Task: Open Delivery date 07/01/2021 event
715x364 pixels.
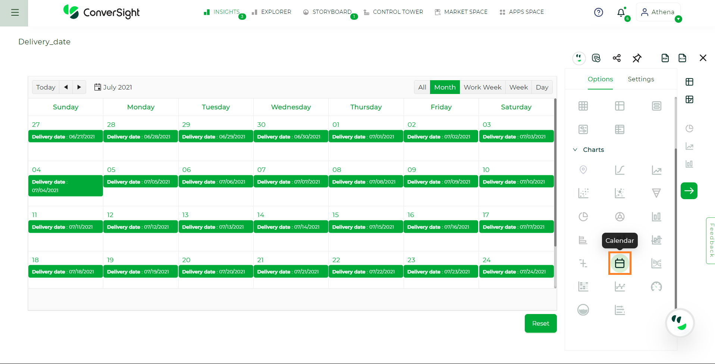Action: click(366, 136)
